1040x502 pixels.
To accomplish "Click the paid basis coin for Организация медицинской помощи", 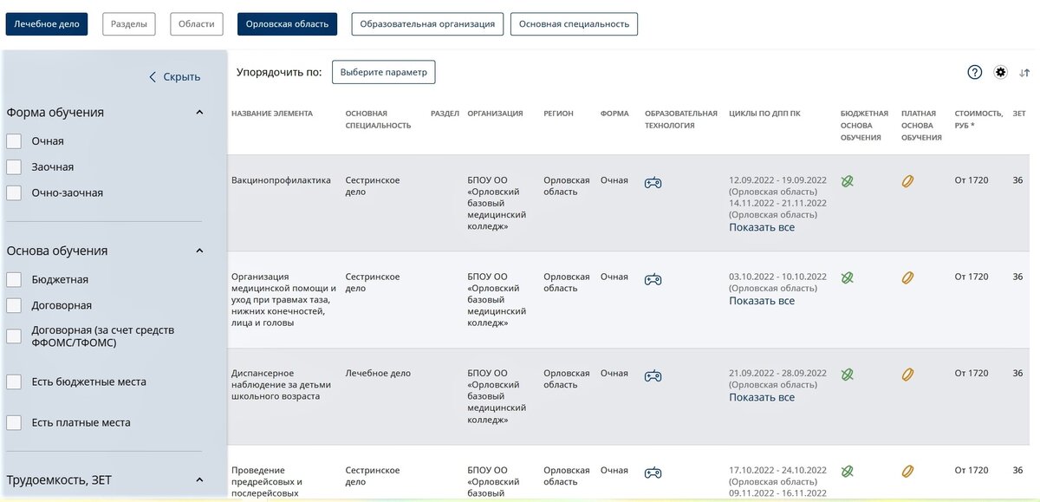I will 907,277.
